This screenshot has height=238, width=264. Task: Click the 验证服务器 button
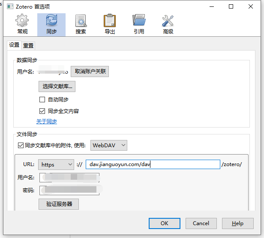coord(59,204)
